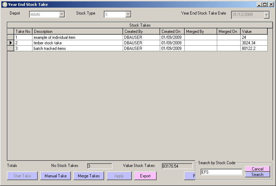This screenshot has height=186, width=276.
Task: Click the Take No column header
Action: click(x=23, y=32)
